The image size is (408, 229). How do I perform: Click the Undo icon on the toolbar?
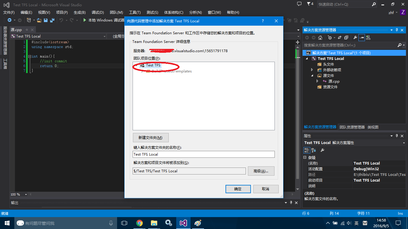[x=62, y=20]
